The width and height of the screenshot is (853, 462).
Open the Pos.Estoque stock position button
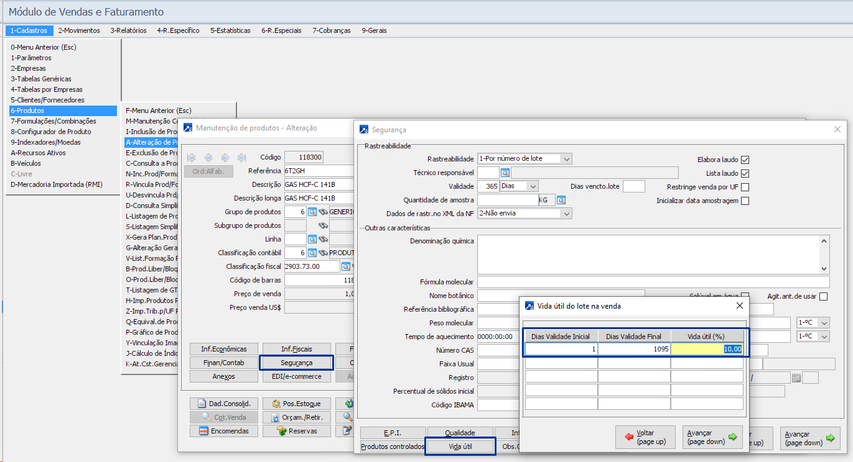296,404
